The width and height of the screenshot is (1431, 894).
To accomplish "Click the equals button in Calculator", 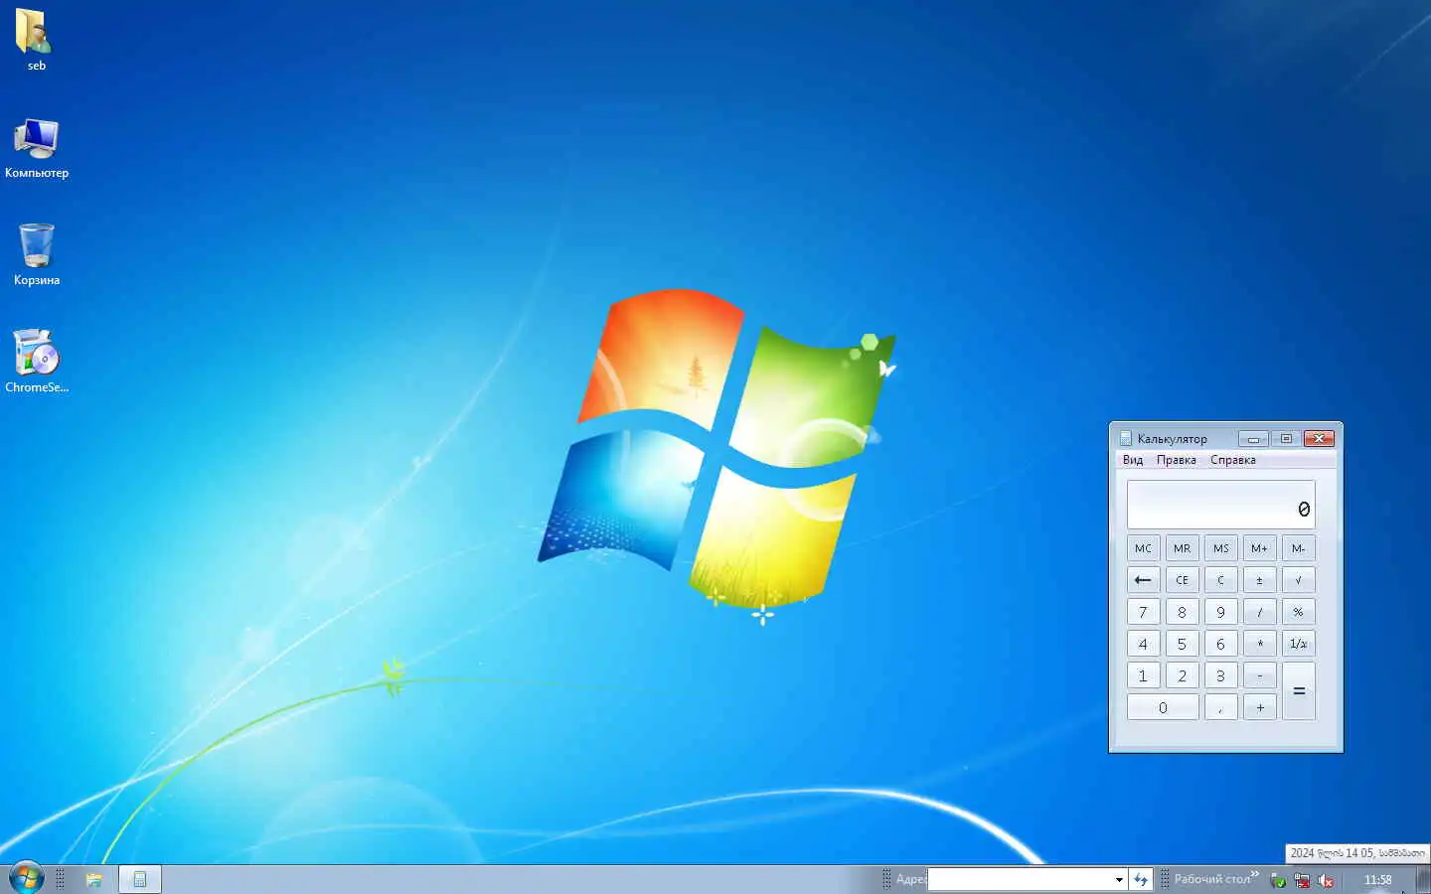I will pyautogui.click(x=1298, y=691).
